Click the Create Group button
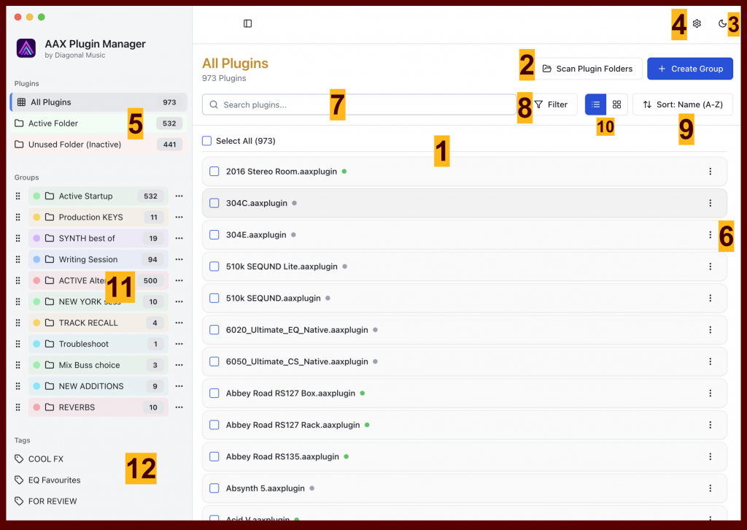Screen dimensions: 747x530 689,69
